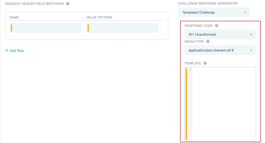This screenshot has width=265, height=143.
Task: Open the Media Type help tooltip icon
Action: point(208,42)
